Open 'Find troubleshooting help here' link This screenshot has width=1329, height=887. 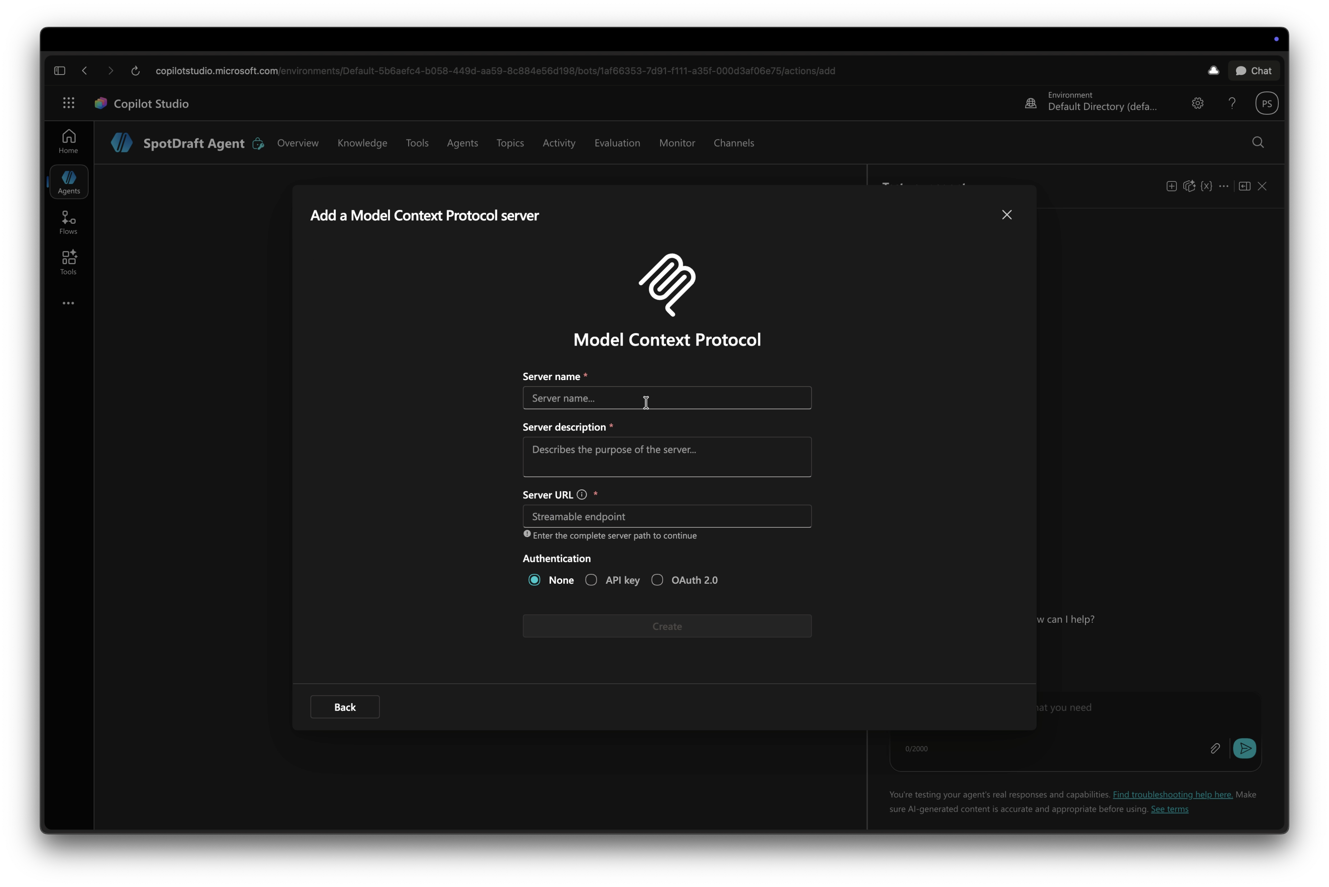(1172, 795)
